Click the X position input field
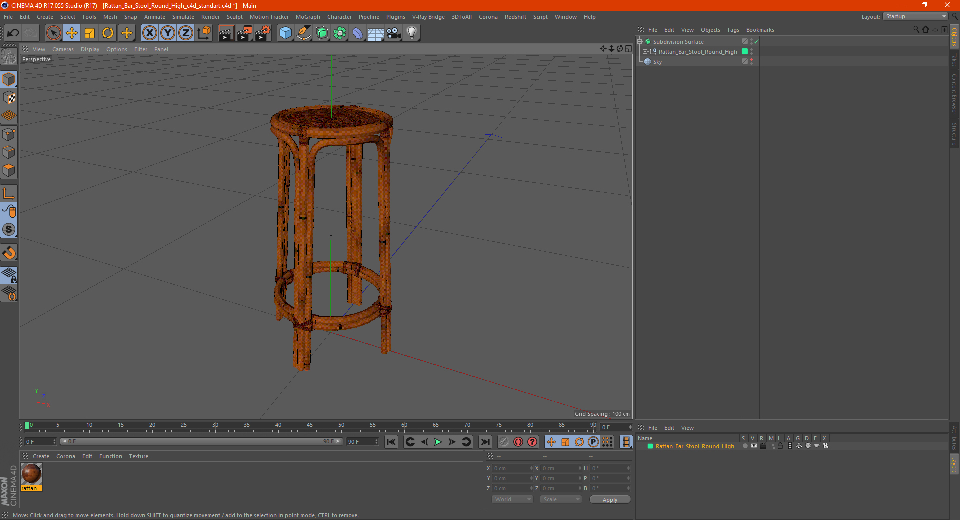This screenshot has width=960, height=520. [x=513, y=468]
